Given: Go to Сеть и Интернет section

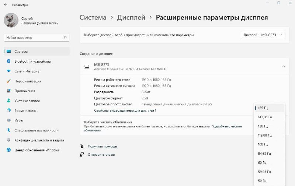Looking at the screenshot, I should click(x=37, y=71).
